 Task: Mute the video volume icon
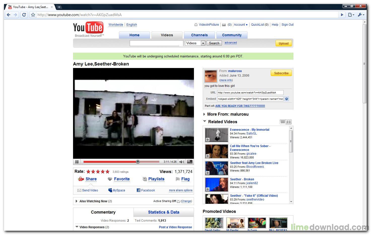coord(182,162)
